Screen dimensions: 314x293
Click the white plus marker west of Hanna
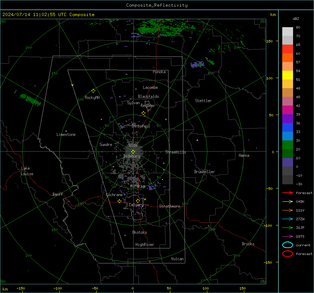pos(197,140)
